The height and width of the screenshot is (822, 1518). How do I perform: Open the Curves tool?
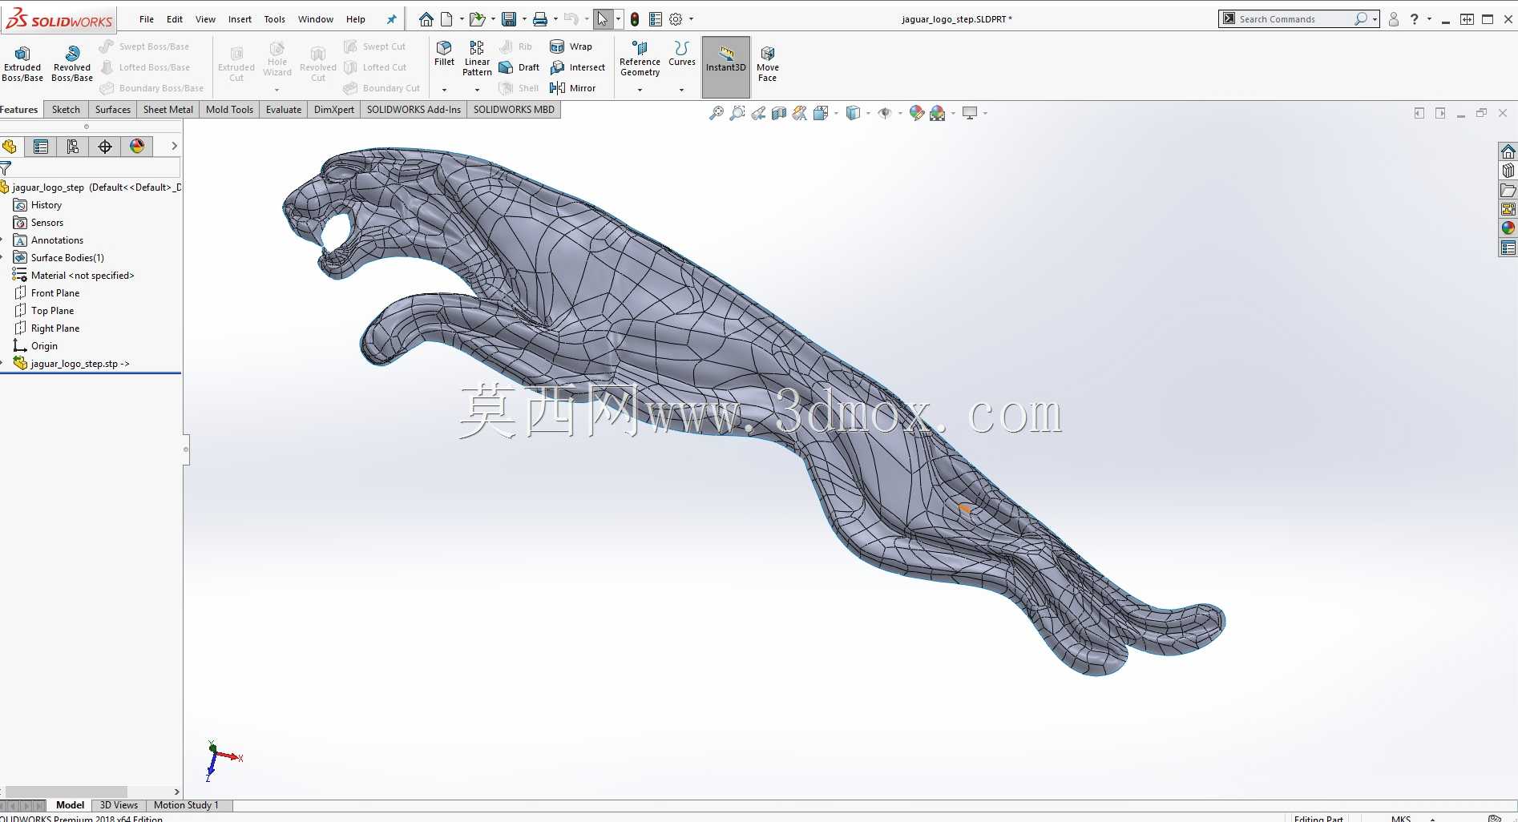click(x=682, y=54)
